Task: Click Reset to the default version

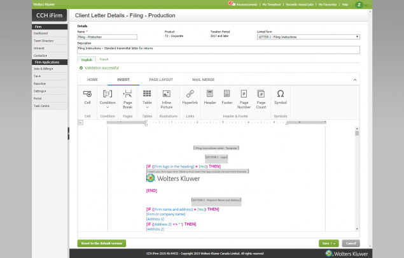Action: (x=101, y=243)
